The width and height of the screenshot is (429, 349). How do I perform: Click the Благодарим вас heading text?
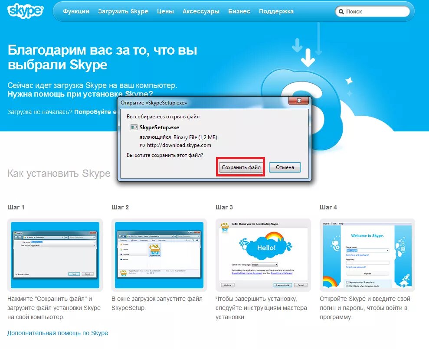click(102, 57)
